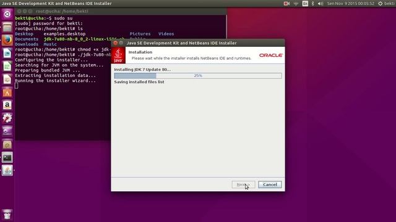Click the screen recording indicator in top bar
This screenshot has width=396, height=222.
pos(286,4)
